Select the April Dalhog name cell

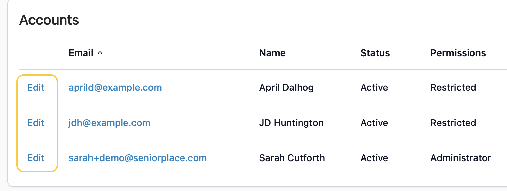(x=286, y=88)
